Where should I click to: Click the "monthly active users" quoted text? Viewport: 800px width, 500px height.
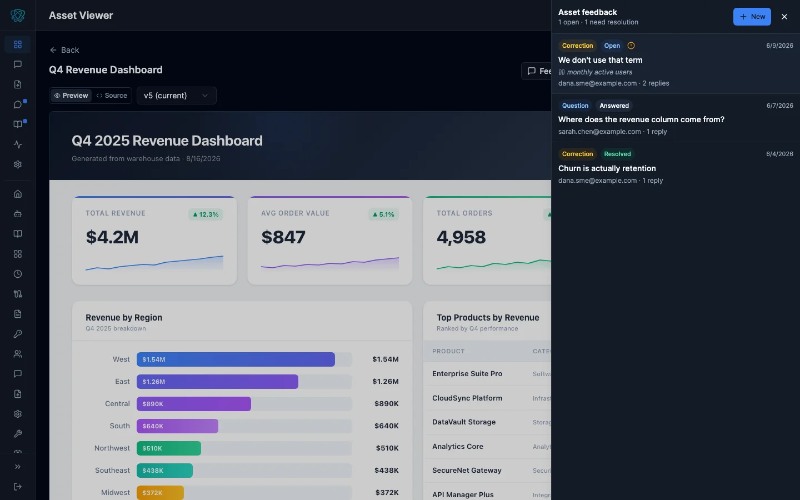pyautogui.click(x=599, y=72)
